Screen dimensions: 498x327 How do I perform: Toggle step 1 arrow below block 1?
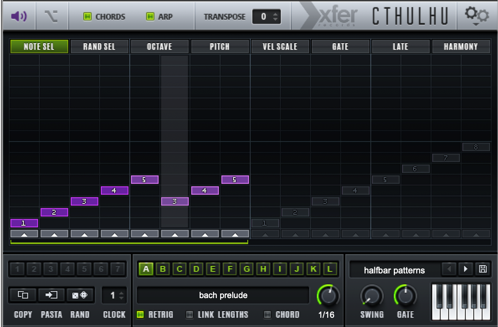[x=24, y=234]
